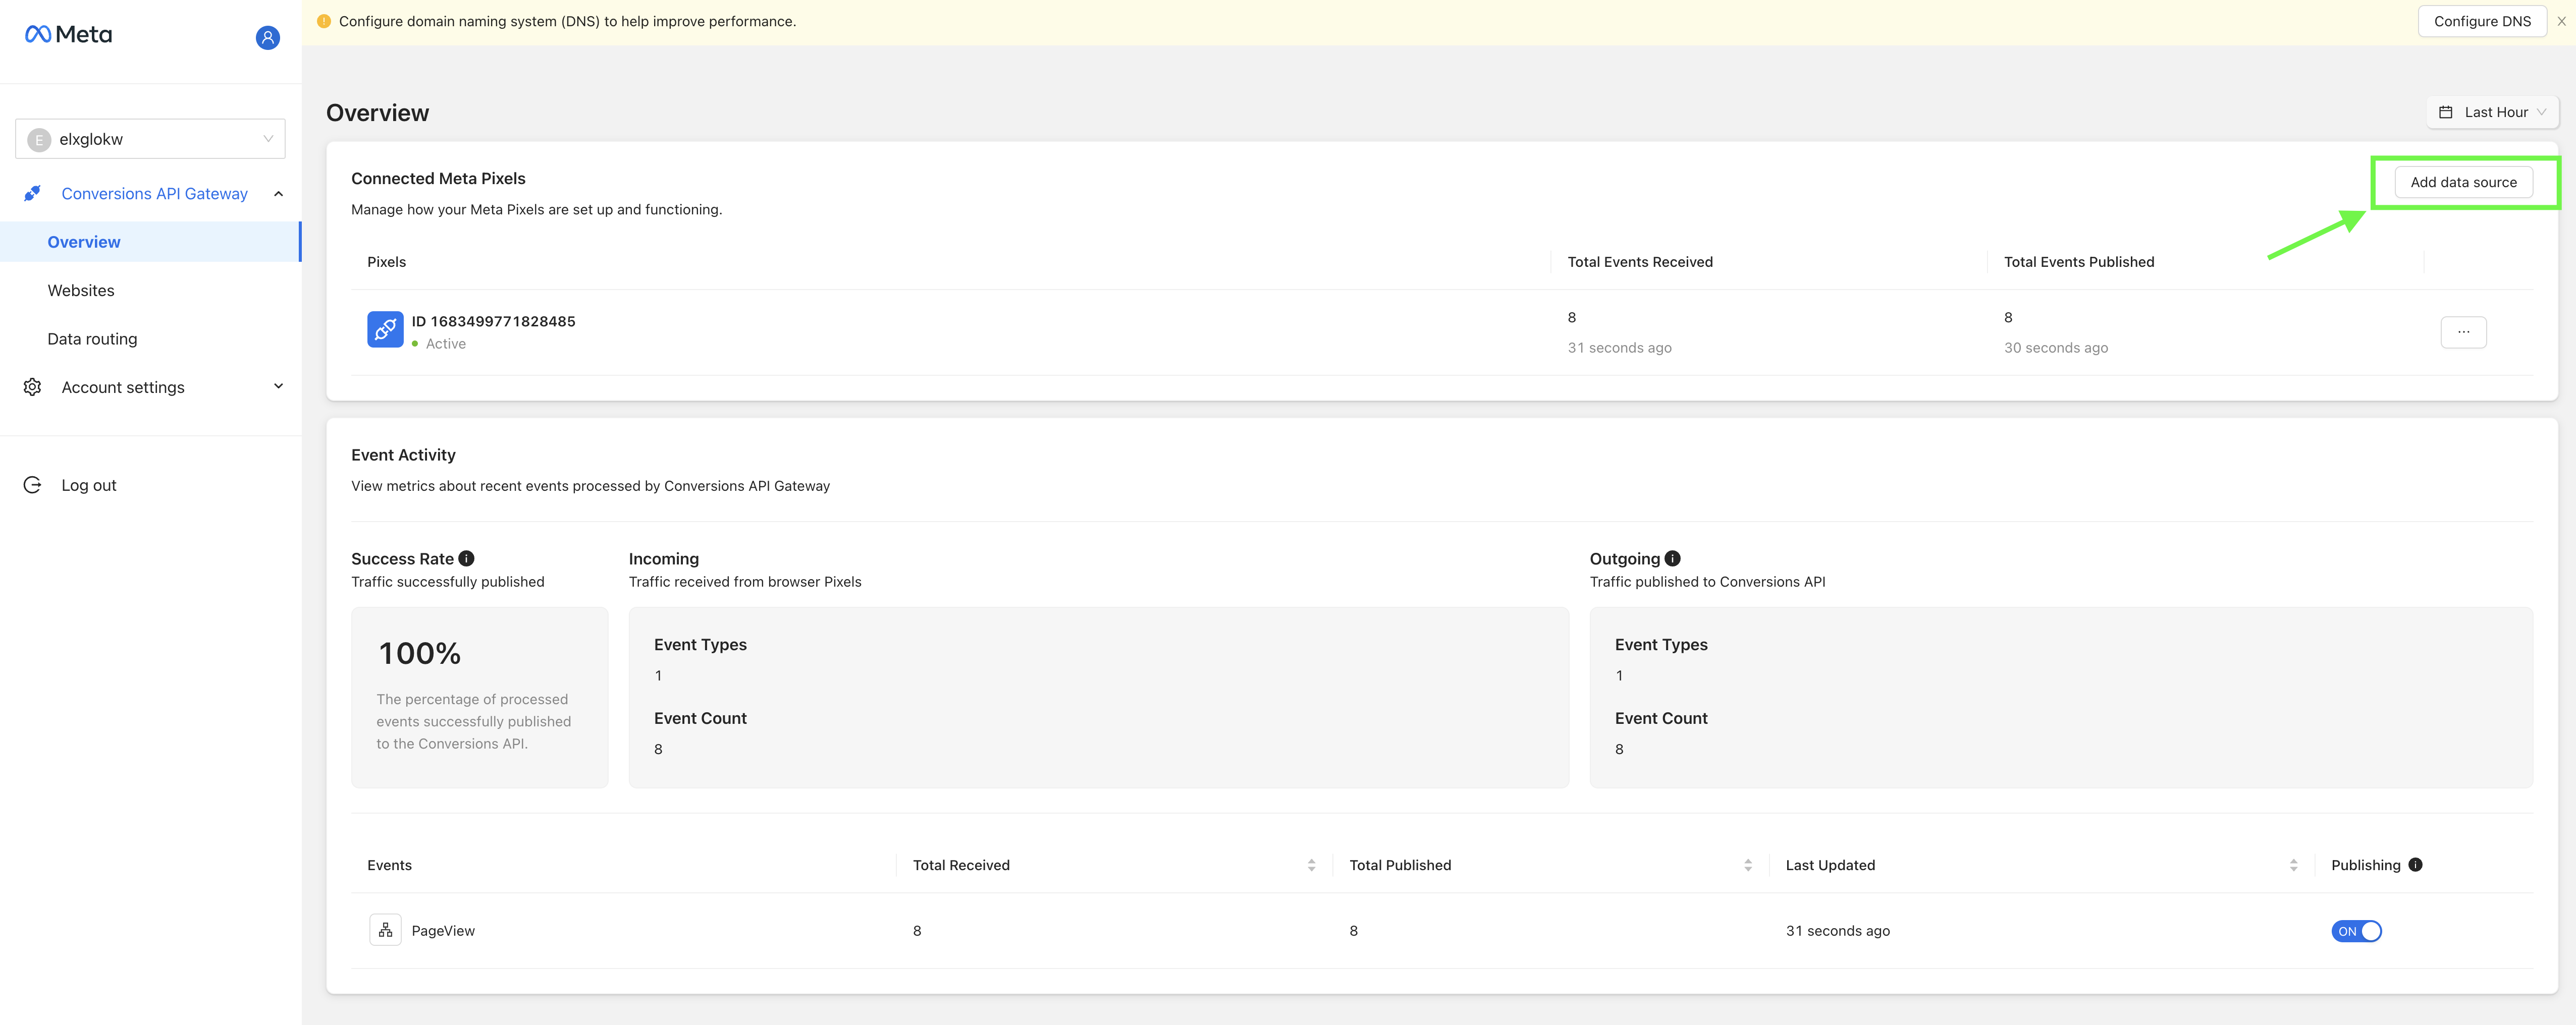Collapse the Conversions API Gateway section chevron
The width and height of the screenshot is (2576, 1025).
[x=278, y=194]
